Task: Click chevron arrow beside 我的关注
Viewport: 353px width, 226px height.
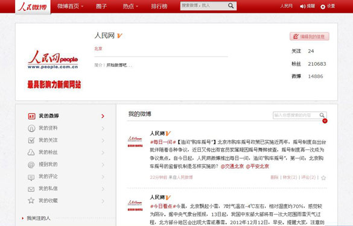Action: pyautogui.click(x=103, y=140)
